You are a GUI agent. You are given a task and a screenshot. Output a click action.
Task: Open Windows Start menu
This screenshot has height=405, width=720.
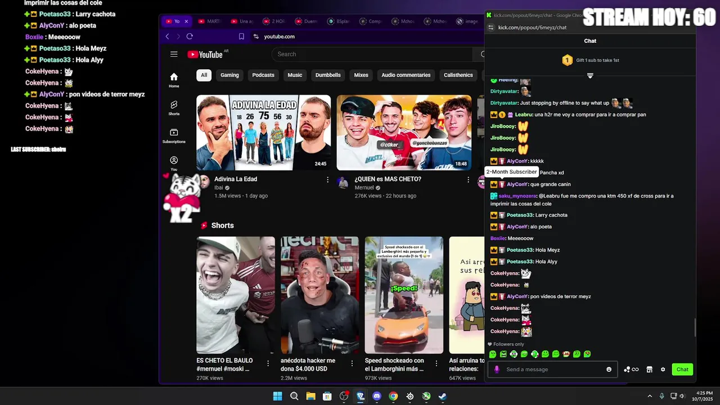coord(277,396)
